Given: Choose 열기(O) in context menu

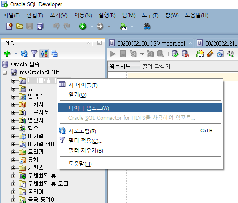Looking at the screenshot, I should point(140,95).
